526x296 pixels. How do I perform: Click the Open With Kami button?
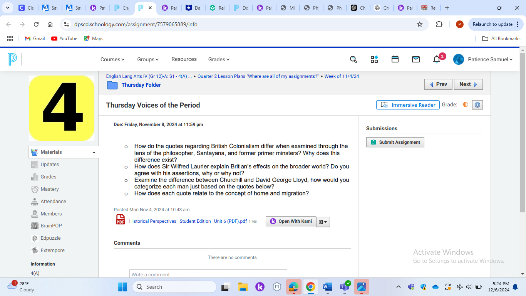[x=291, y=221]
